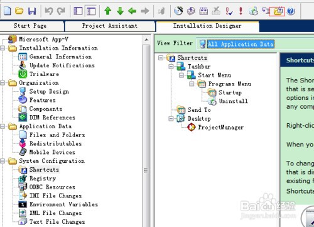Open General Information view

(x=60, y=57)
